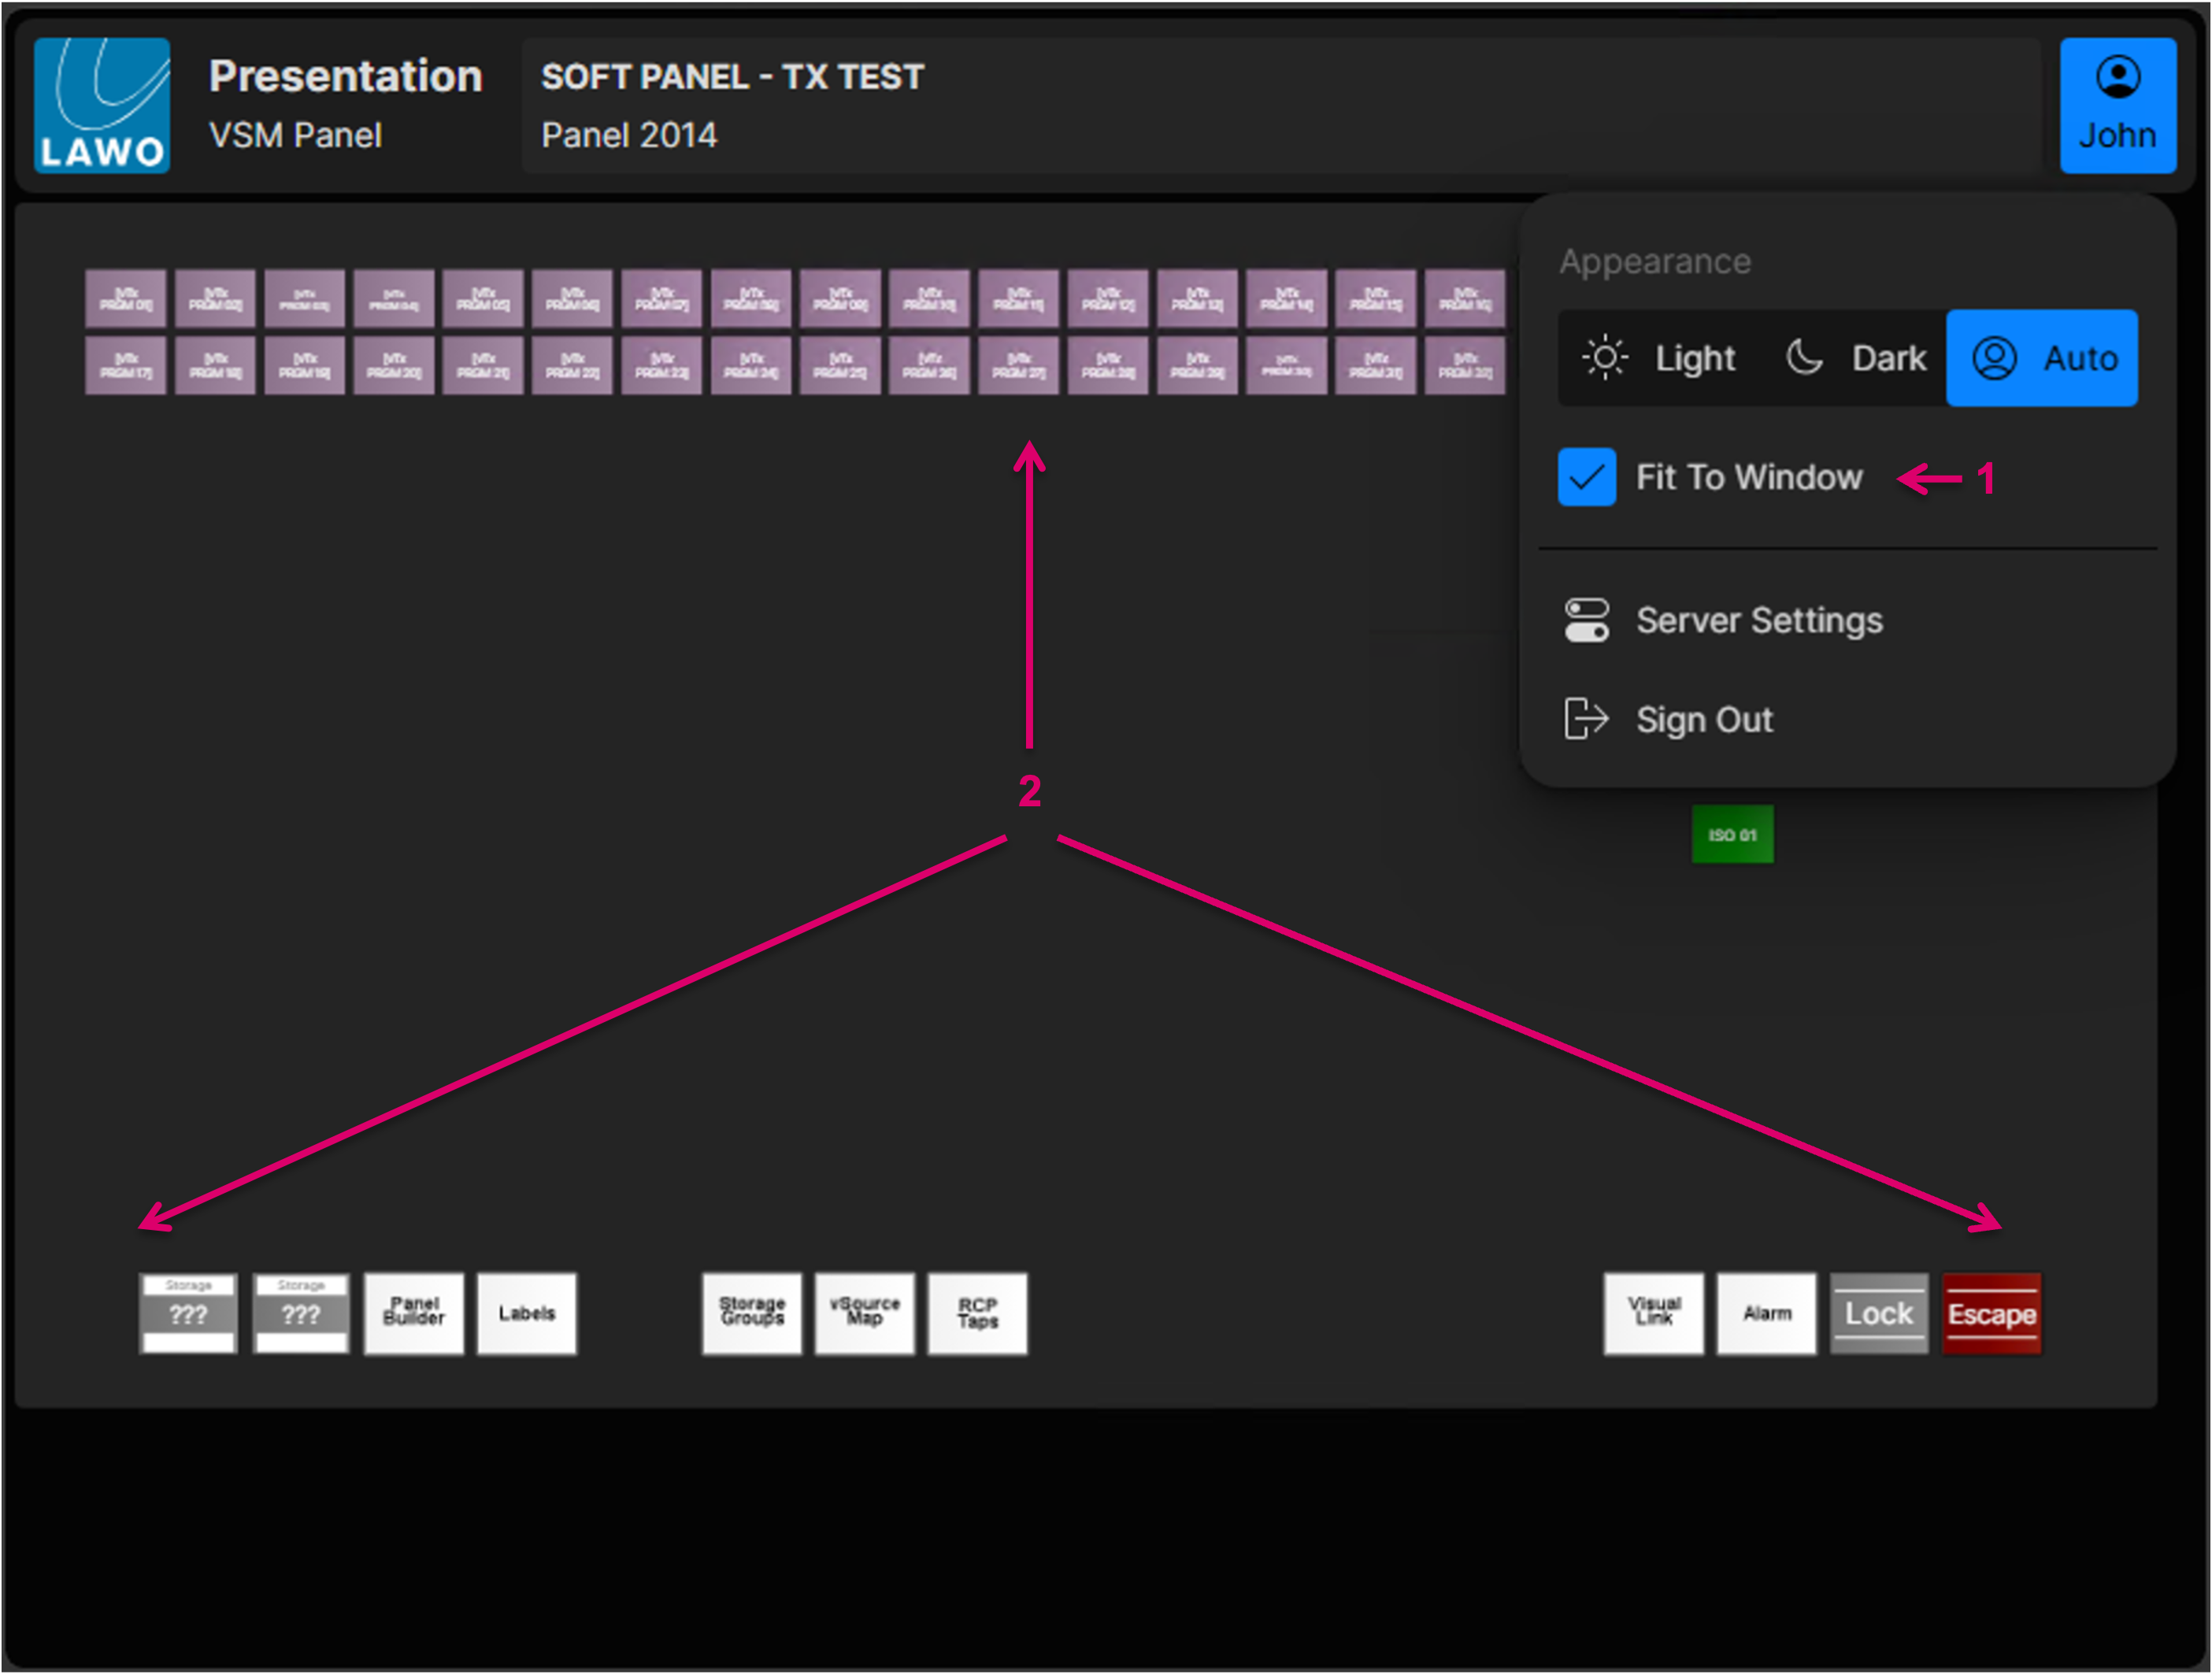Uncheck the Fit To Window checkbox
Image resolution: width=2212 pixels, height=1674 pixels.
[x=1586, y=477]
